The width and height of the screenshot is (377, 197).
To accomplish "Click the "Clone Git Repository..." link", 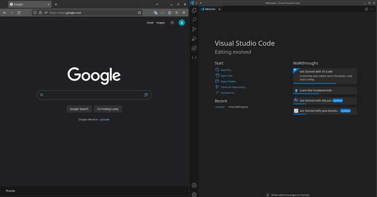I will pyautogui.click(x=234, y=87).
